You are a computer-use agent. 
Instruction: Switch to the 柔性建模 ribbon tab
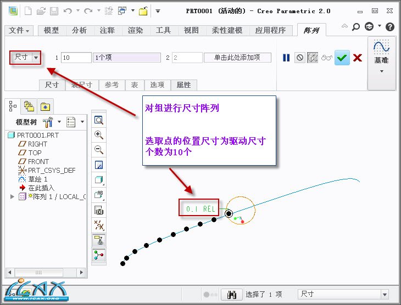click(227, 30)
